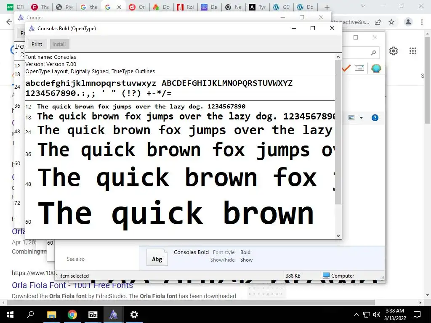Image resolution: width=431 pixels, height=323 pixels.
Task: Switch to the black A 'Tyr' tab
Action: pyautogui.click(x=257, y=7)
